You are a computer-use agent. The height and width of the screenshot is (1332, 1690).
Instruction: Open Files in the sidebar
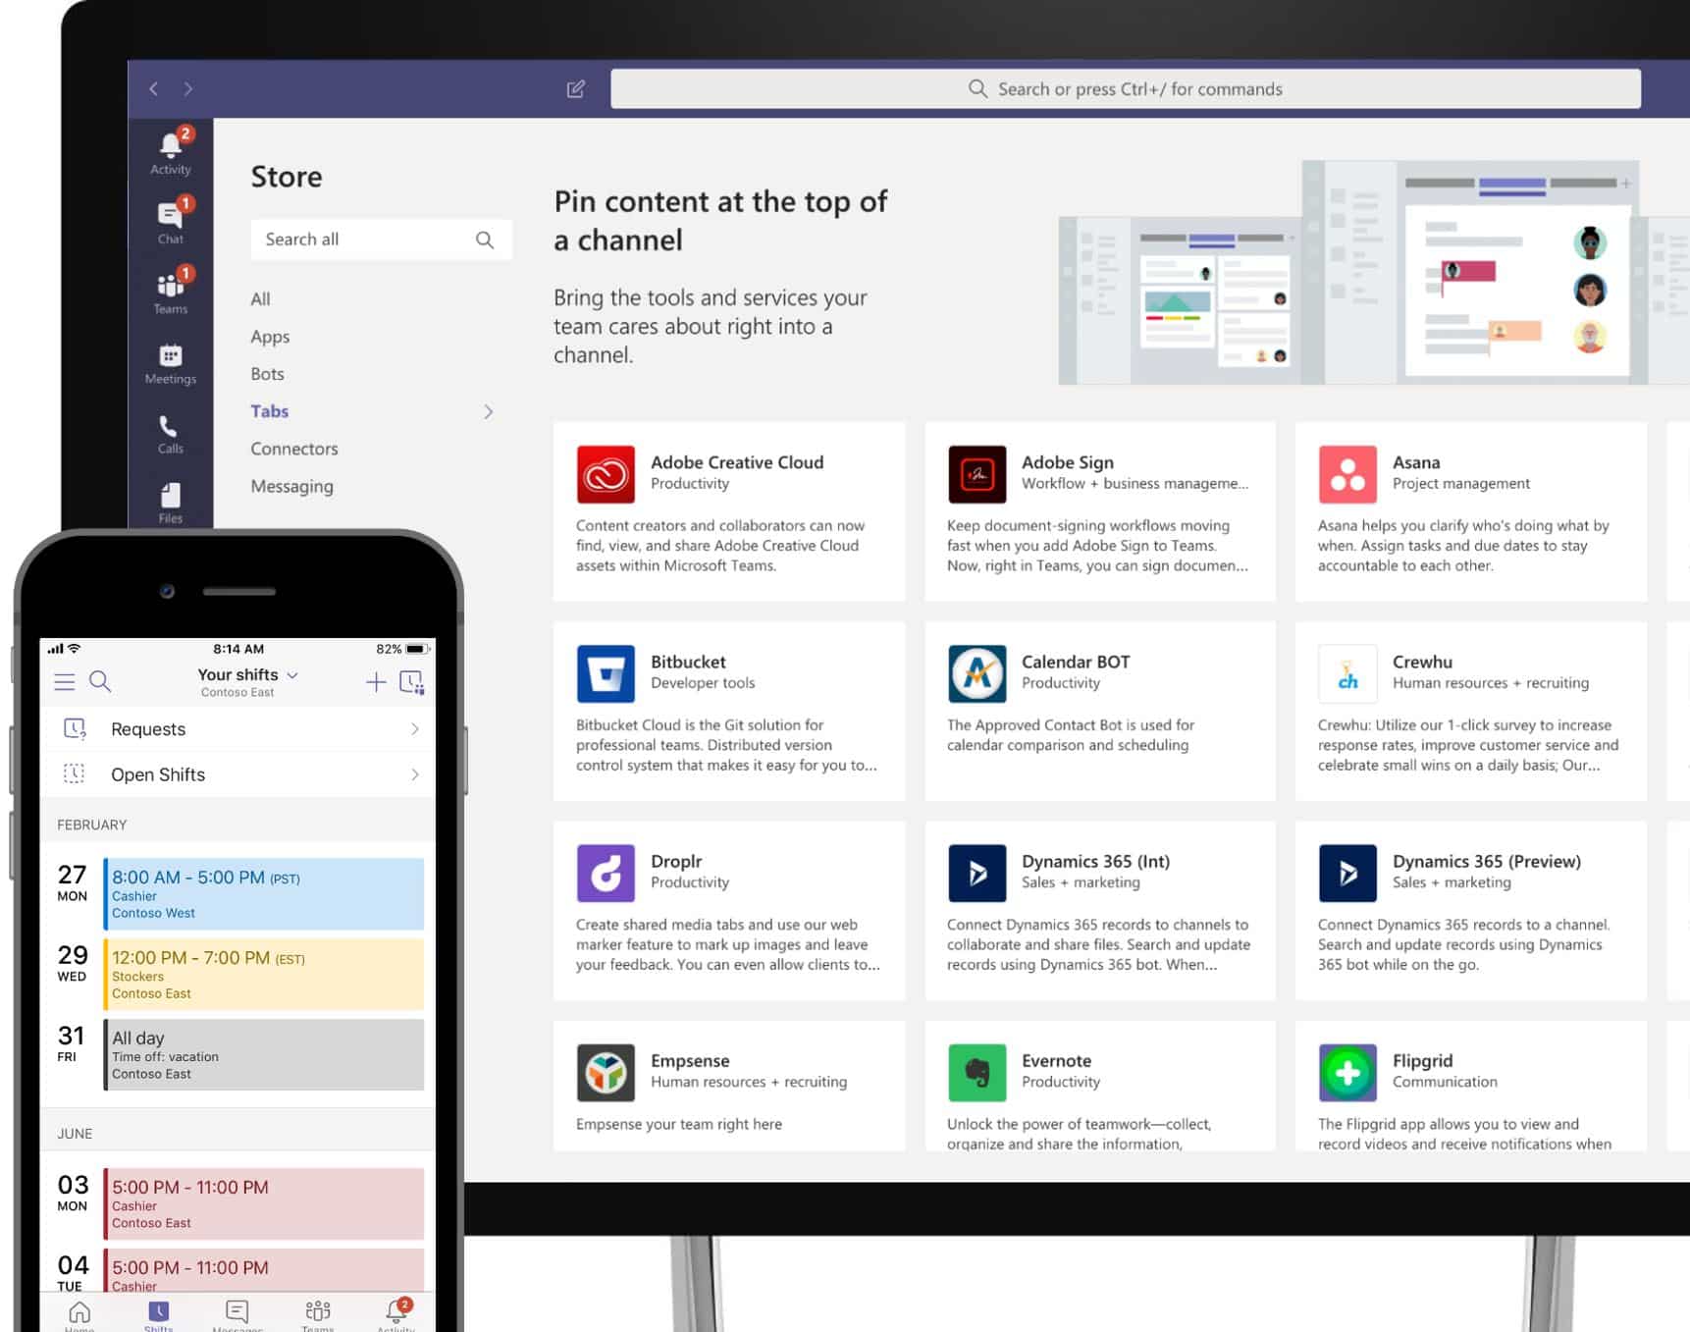click(x=171, y=502)
